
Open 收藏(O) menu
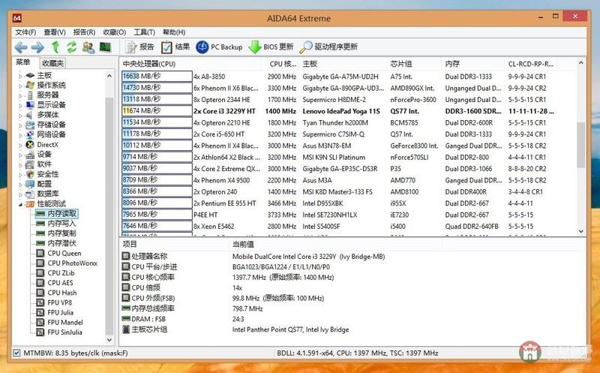[115, 32]
